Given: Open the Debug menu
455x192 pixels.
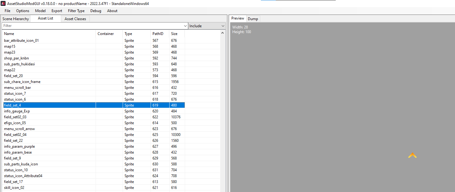Looking at the screenshot, I should pyautogui.click(x=96, y=11).
